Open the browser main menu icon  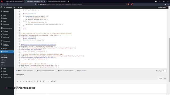tap(168, 4)
